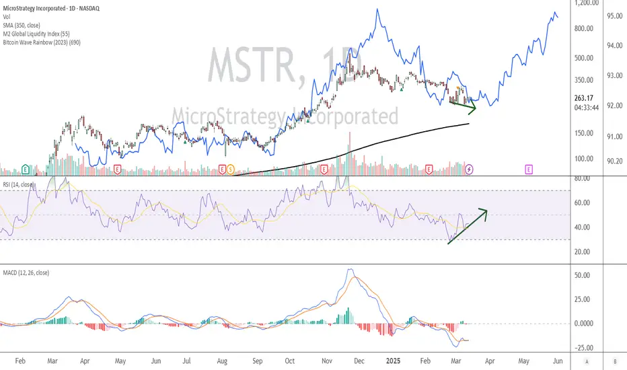Screen dimensions: 627x370
Task: Click the Jul label on time axis
Action: [x=186, y=361]
